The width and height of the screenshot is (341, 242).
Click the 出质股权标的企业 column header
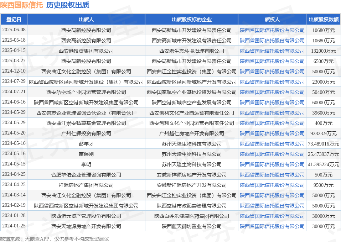coord(192,20)
